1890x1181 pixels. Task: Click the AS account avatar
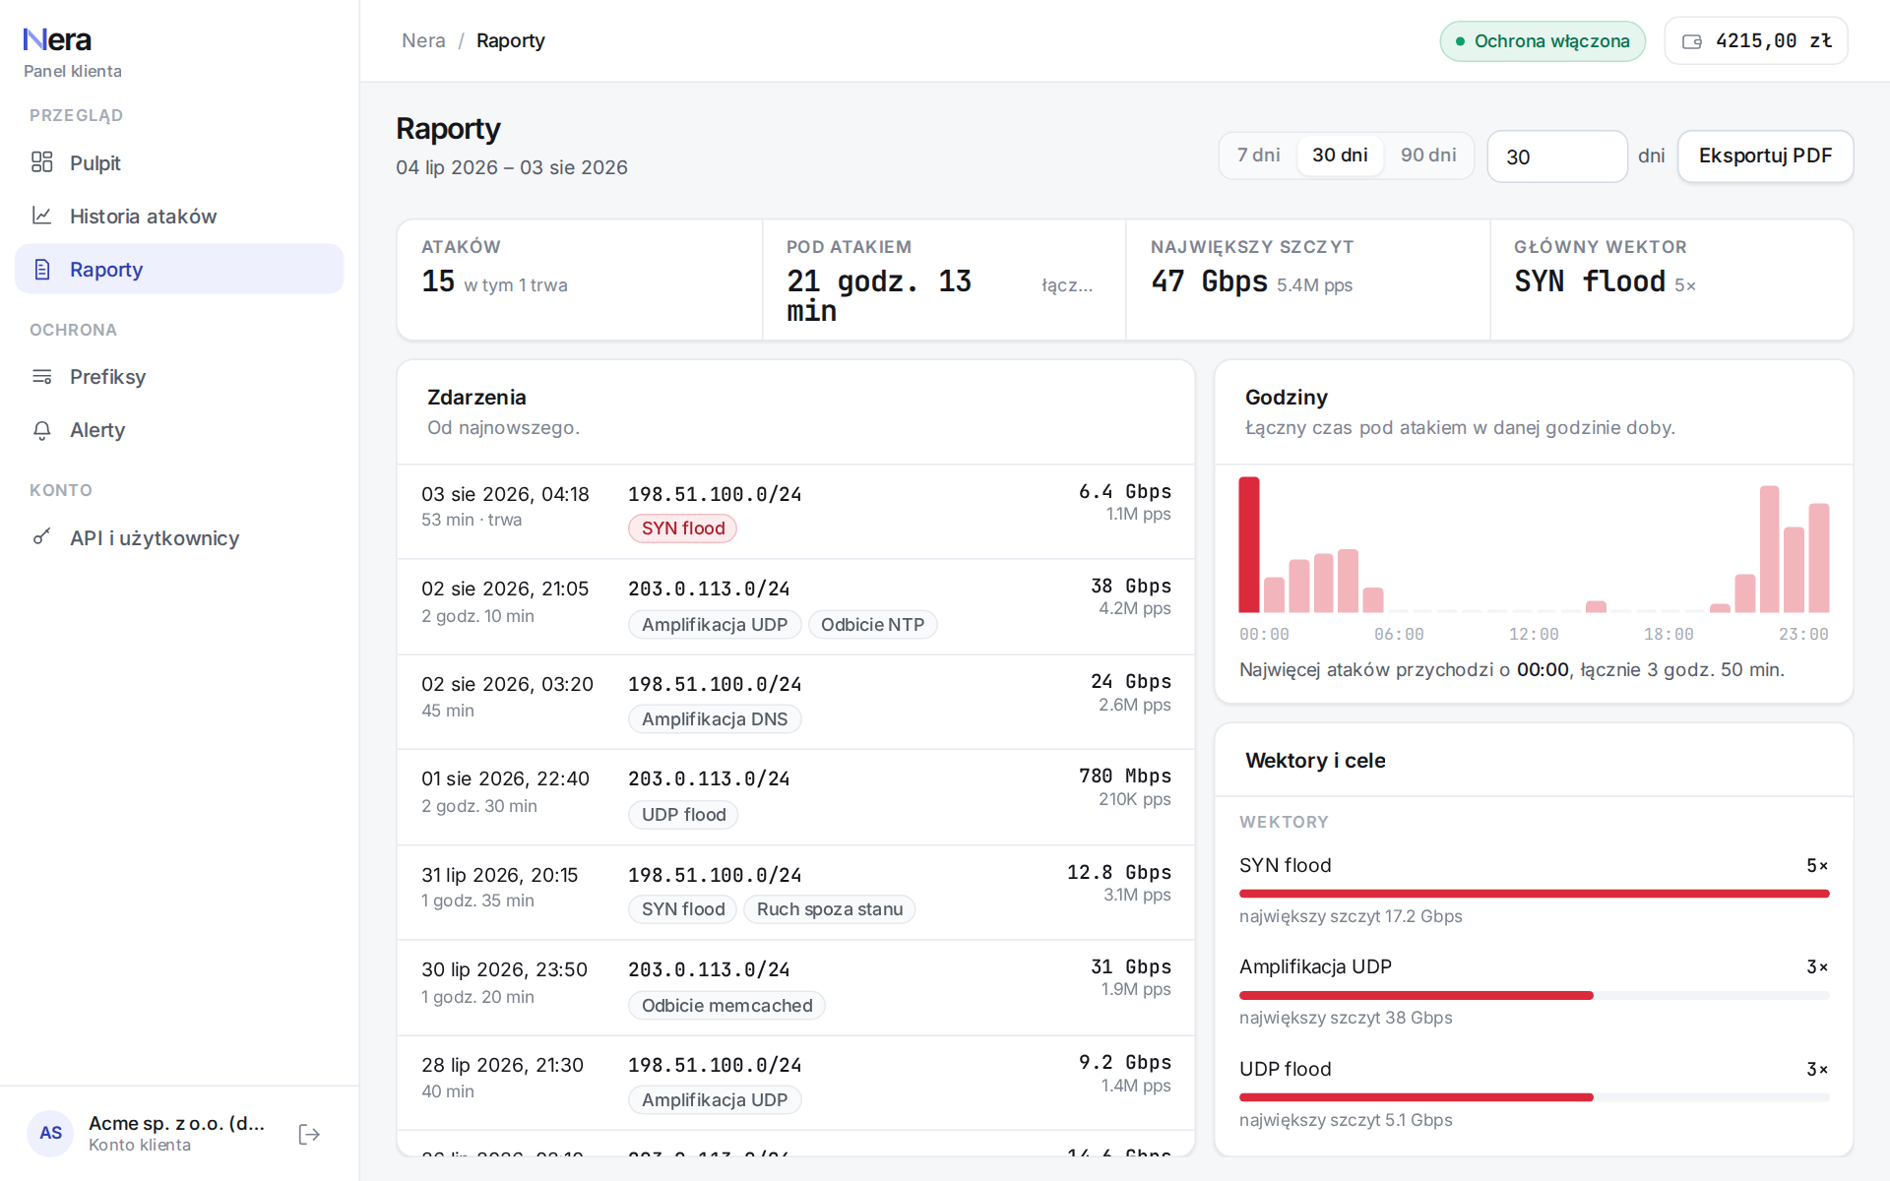50,1133
